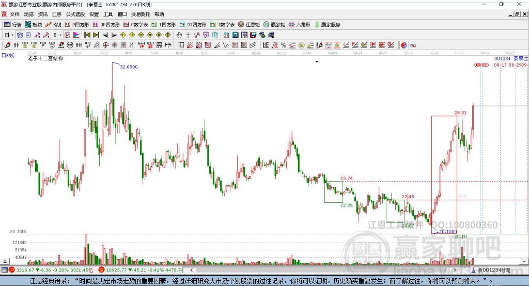Open the calculator icon

[x=235, y=35]
